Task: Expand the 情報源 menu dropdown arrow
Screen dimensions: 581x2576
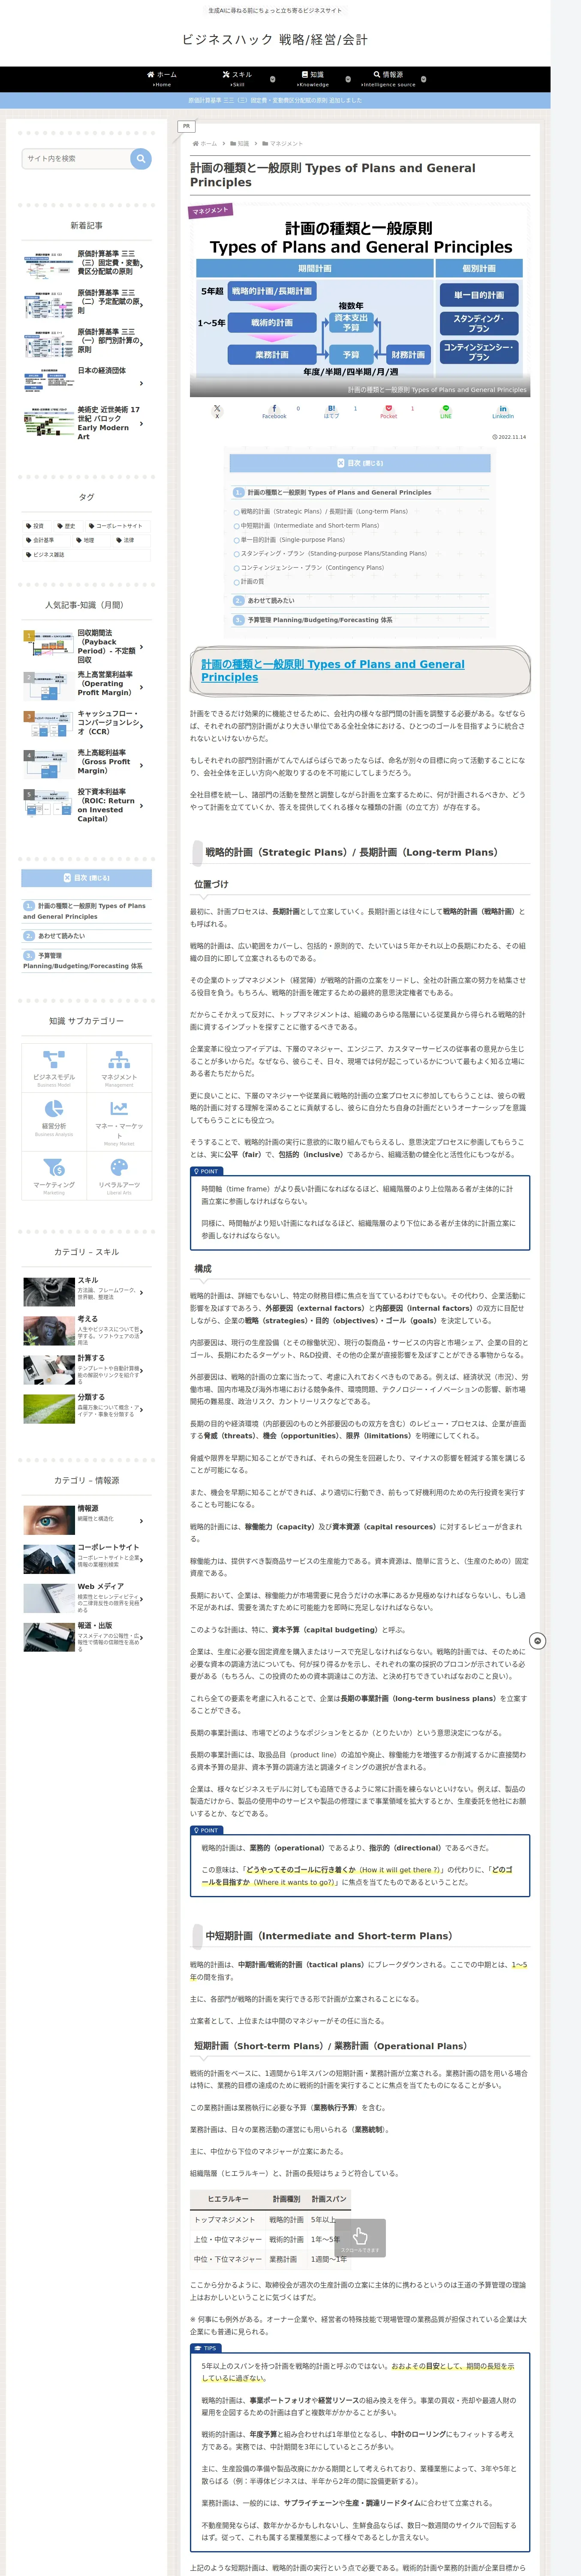Action: coord(423,79)
